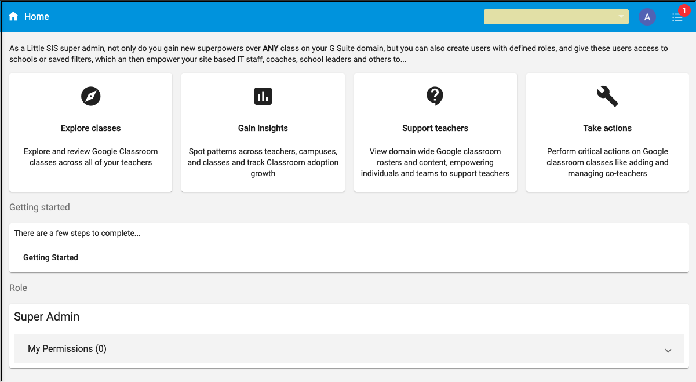This screenshot has height=382, width=696.
Task: Click the Take actions description text
Action: coord(607,162)
